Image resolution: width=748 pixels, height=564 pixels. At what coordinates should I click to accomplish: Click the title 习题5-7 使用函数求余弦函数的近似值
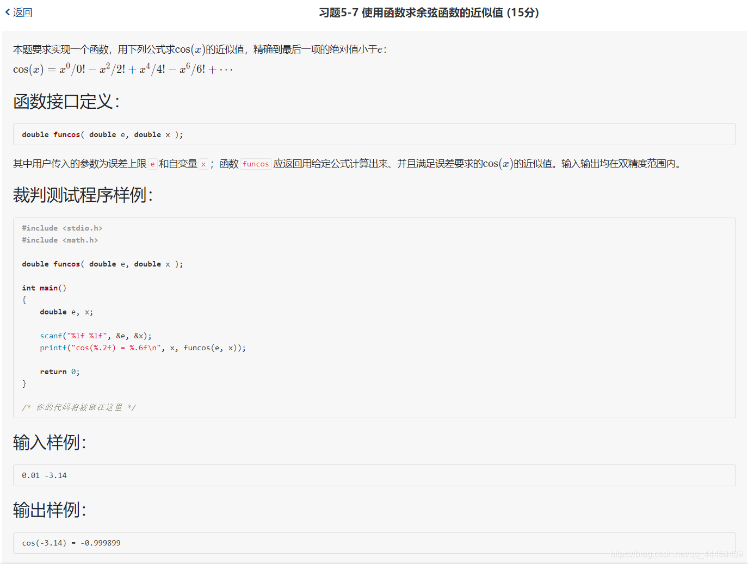(429, 13)
